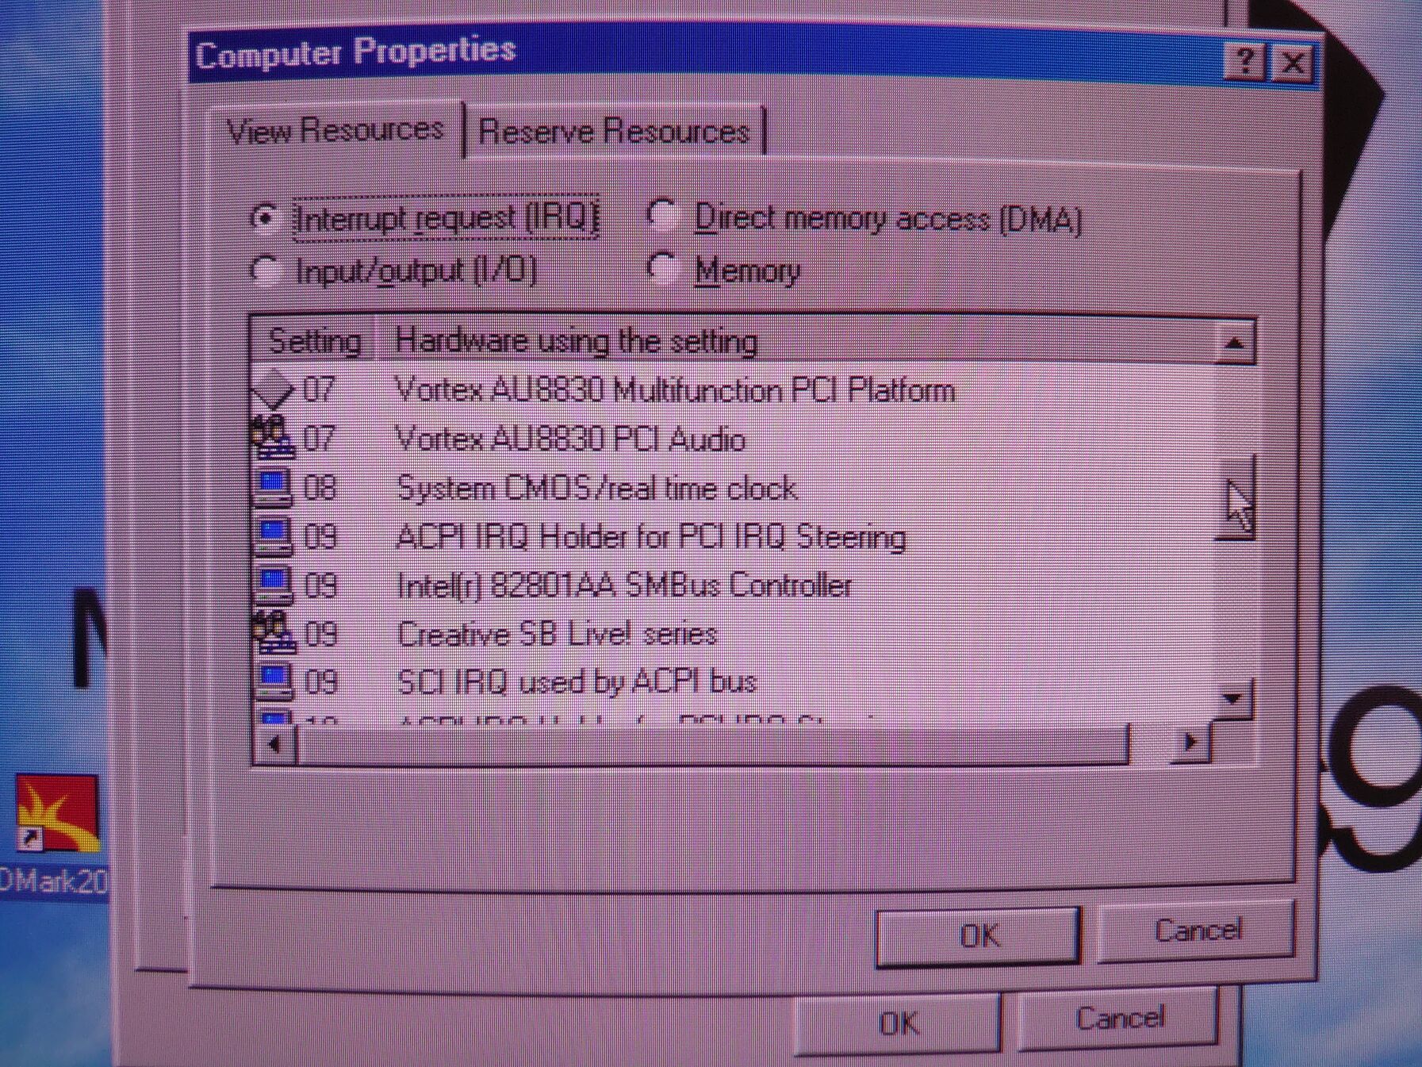Click setting value 08 in the list
Image resolution: width=1422 pixels, height=1067 pixels.
point(320,488)
